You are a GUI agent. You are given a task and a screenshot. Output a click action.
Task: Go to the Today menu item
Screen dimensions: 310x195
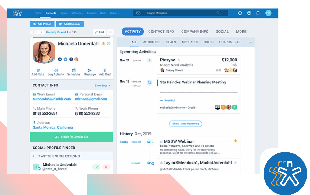point(38,13)
